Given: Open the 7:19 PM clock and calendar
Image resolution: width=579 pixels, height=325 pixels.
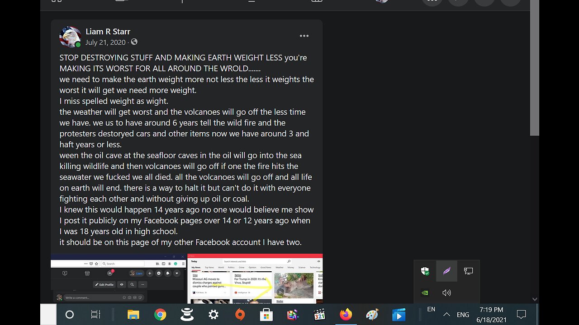Looking at the screenshot, I should [492, 315].
